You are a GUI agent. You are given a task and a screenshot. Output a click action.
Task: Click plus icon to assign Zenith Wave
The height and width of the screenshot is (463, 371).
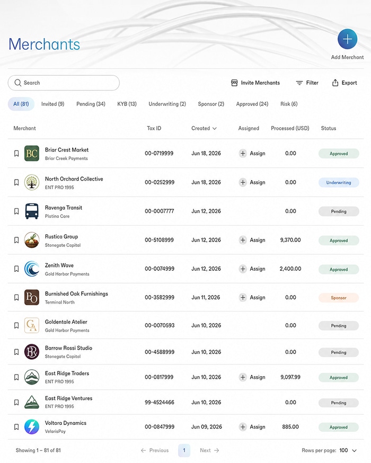point(243,269)
